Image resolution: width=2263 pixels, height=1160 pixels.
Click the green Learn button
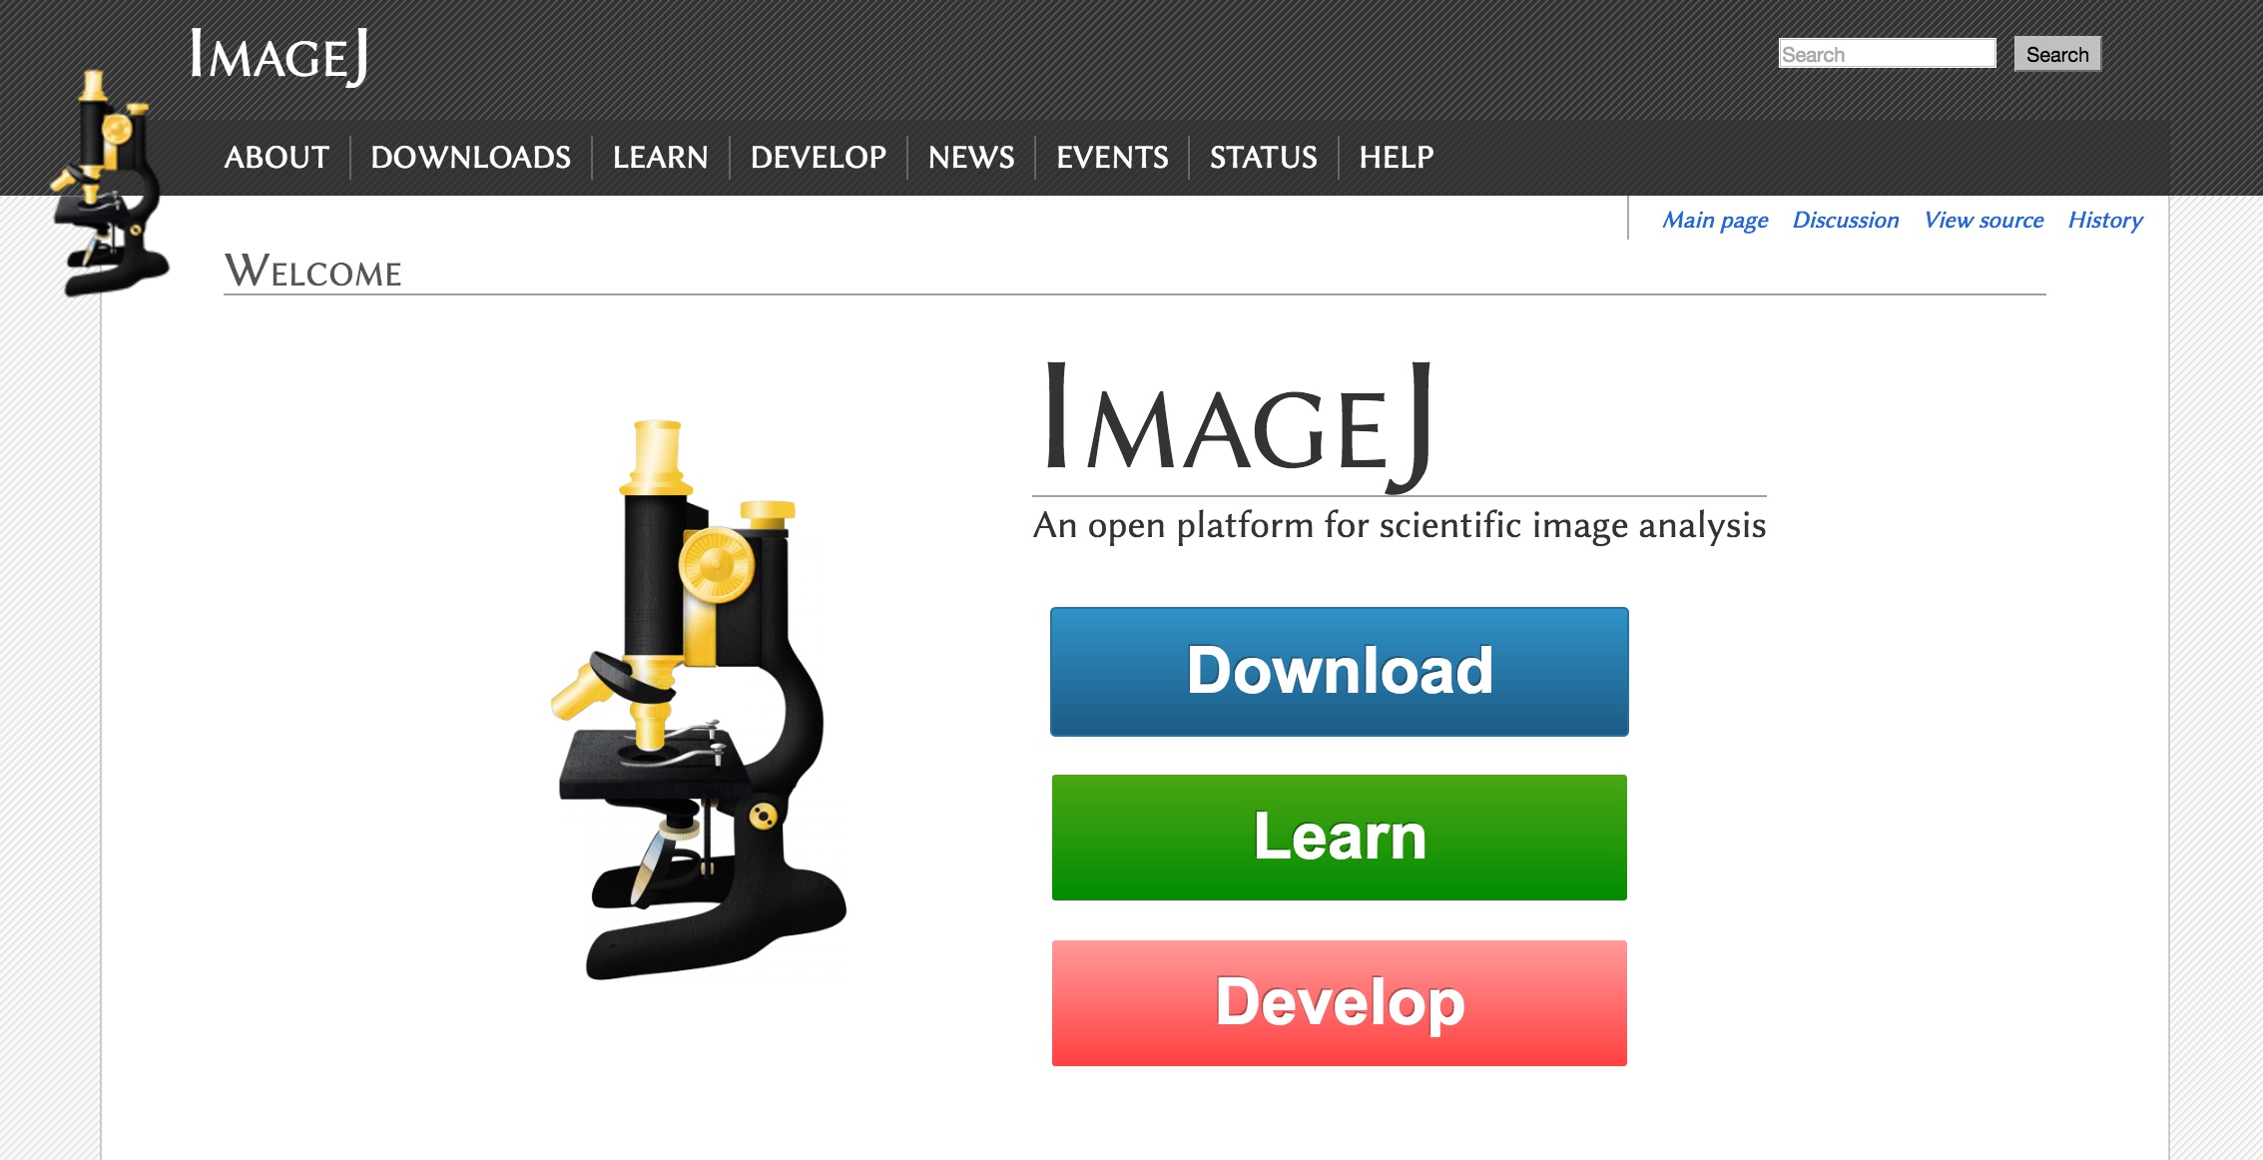(x=1340, y=838)
